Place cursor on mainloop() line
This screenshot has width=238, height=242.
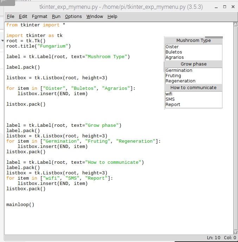pos(20,205)
